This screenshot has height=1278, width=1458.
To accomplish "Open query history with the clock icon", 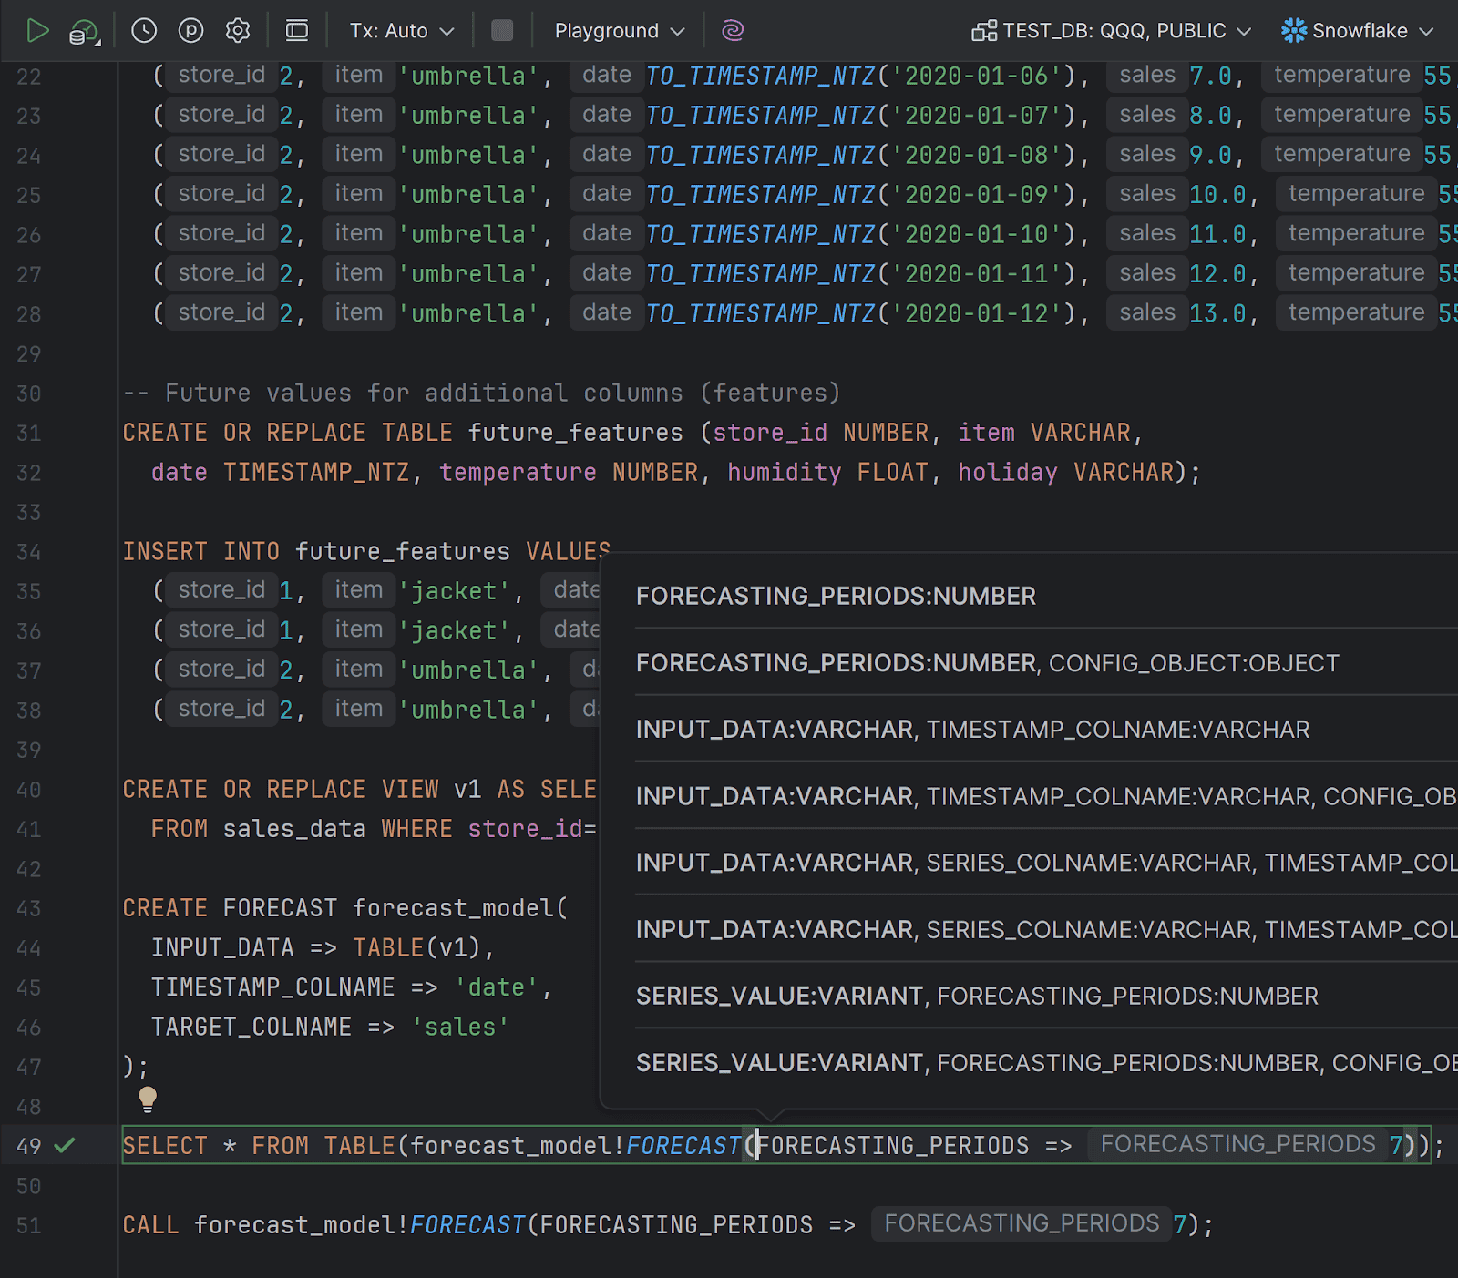I will pyautogui.click(x=144, y=31).
